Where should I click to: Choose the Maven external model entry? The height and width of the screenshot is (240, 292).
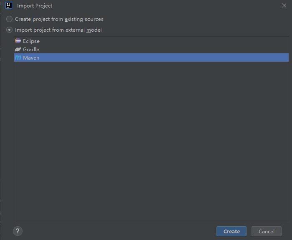tap(31, 57)
